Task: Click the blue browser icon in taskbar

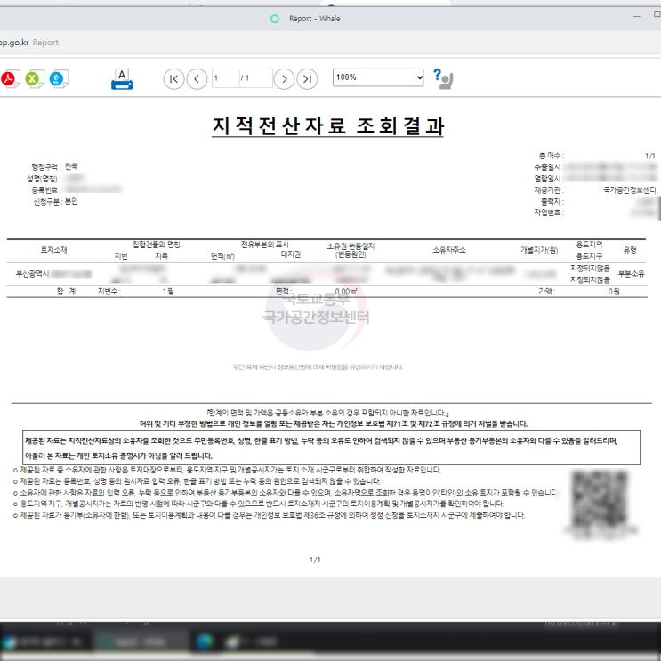Action: 205,641
